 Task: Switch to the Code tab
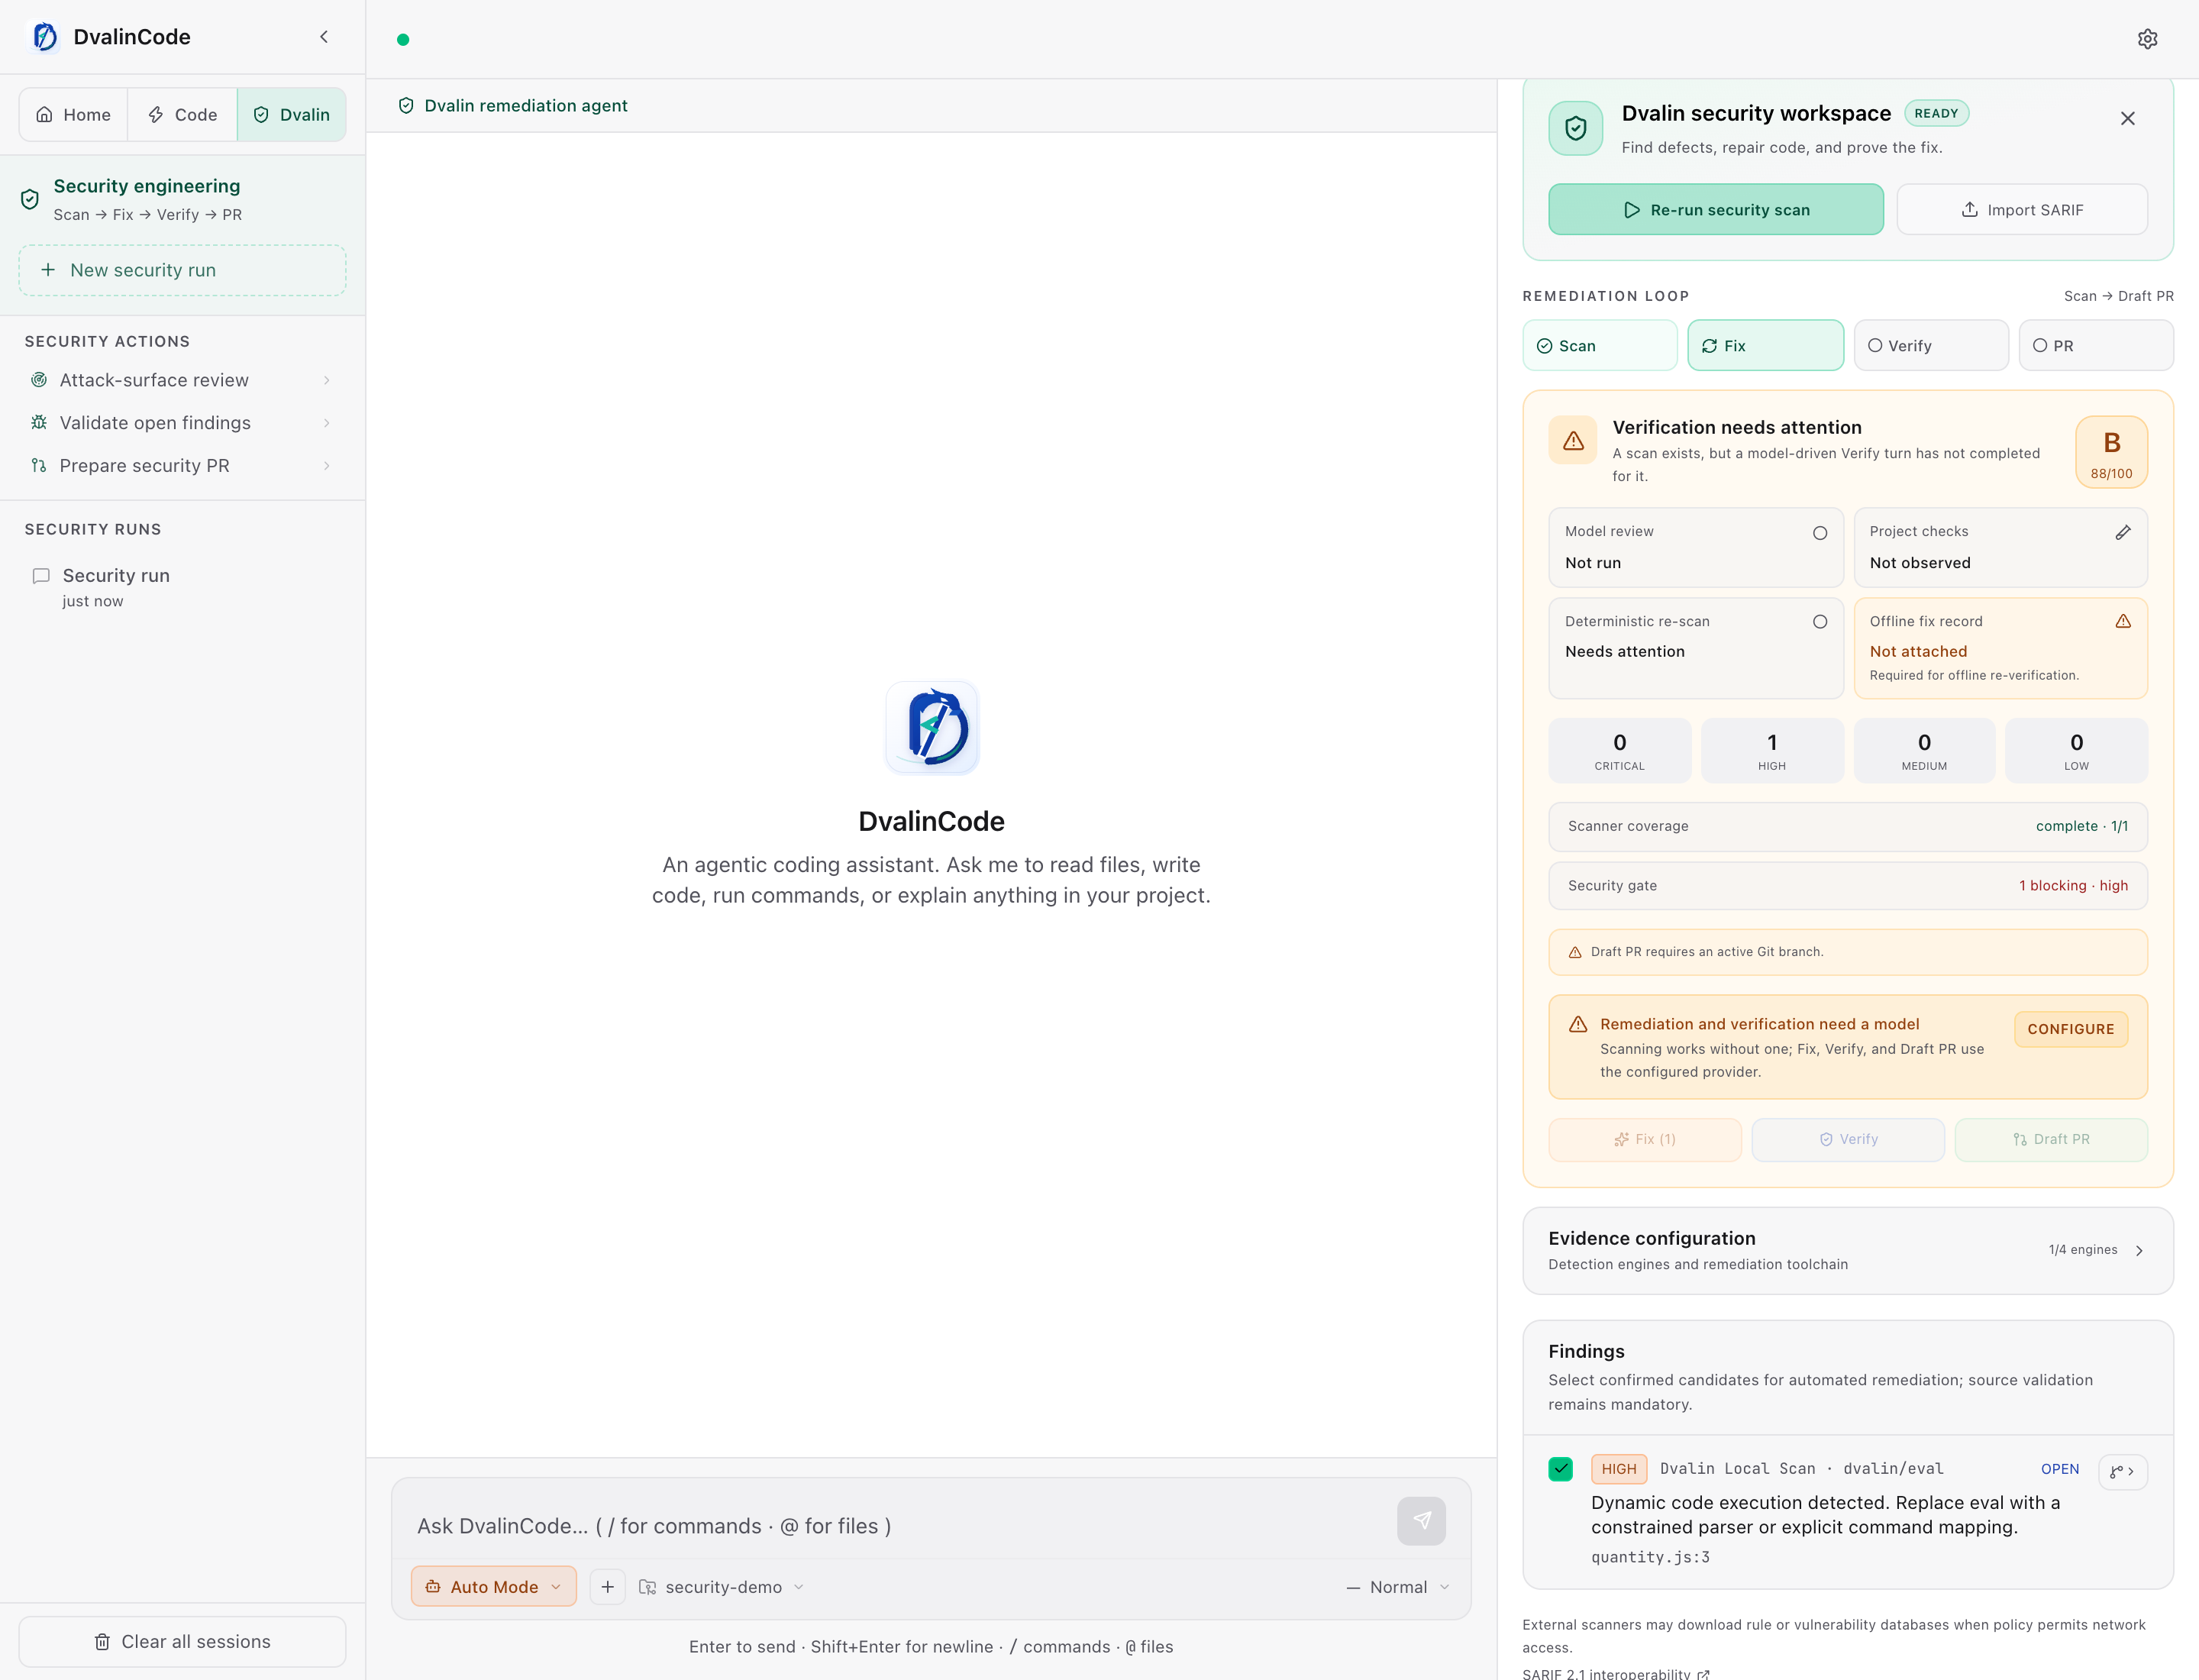pos(182,115)
